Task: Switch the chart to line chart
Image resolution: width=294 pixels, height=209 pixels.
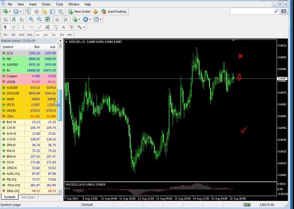Action: 21,19
